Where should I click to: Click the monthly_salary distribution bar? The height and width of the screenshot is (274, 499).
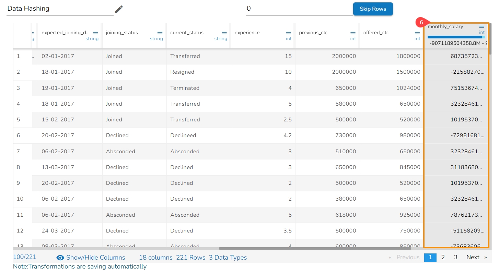point(456,37)
